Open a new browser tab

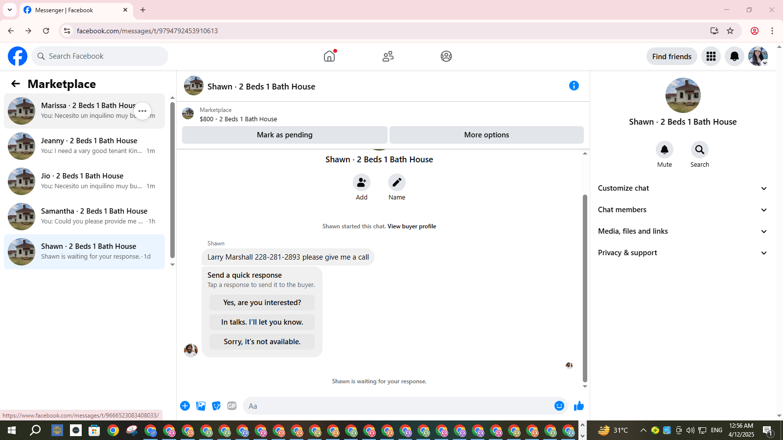(x=143, y=10)
